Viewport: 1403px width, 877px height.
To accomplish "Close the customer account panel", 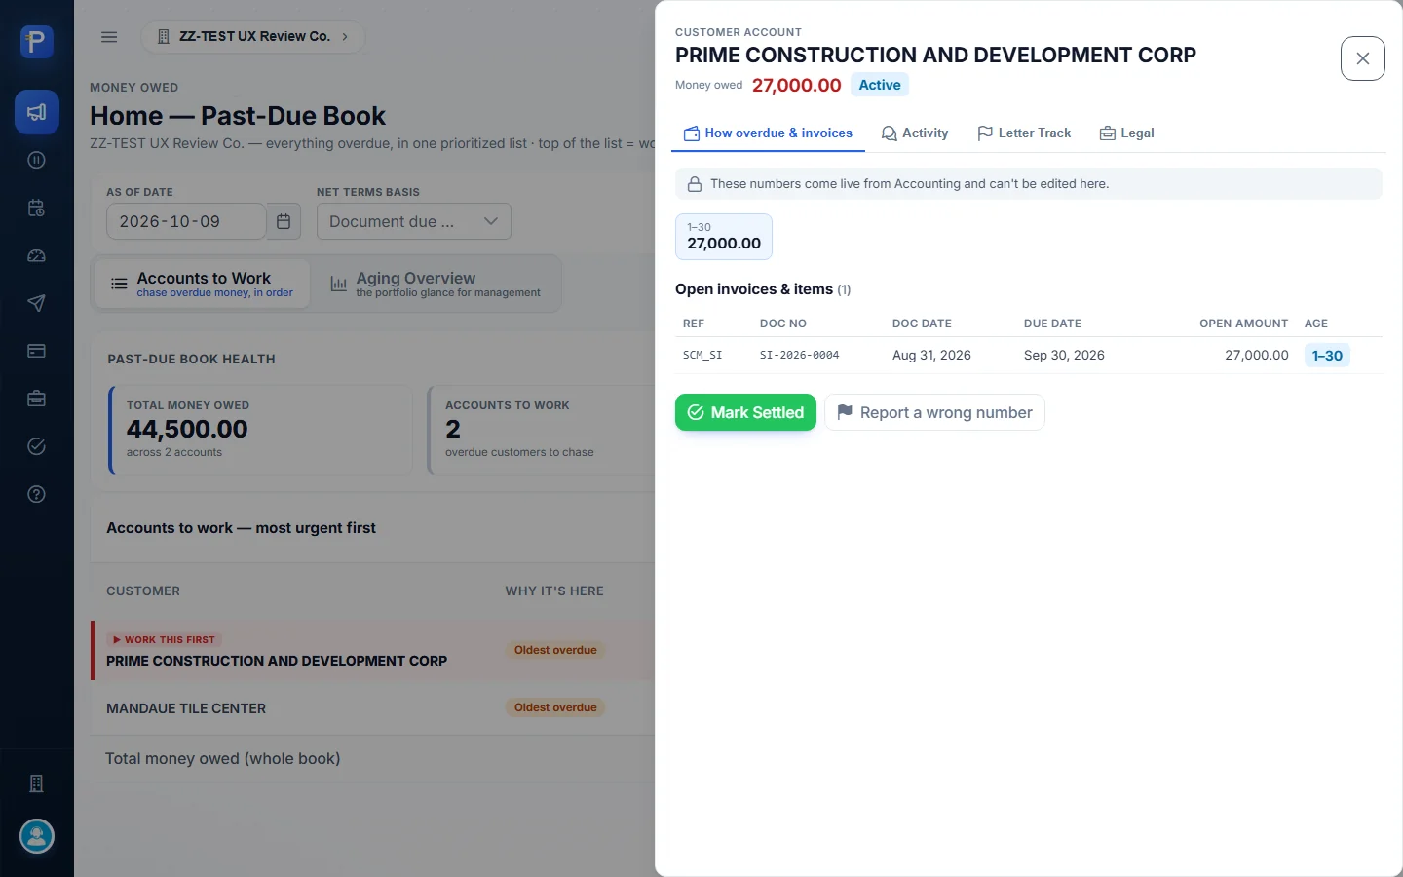I will [1363, 58].
